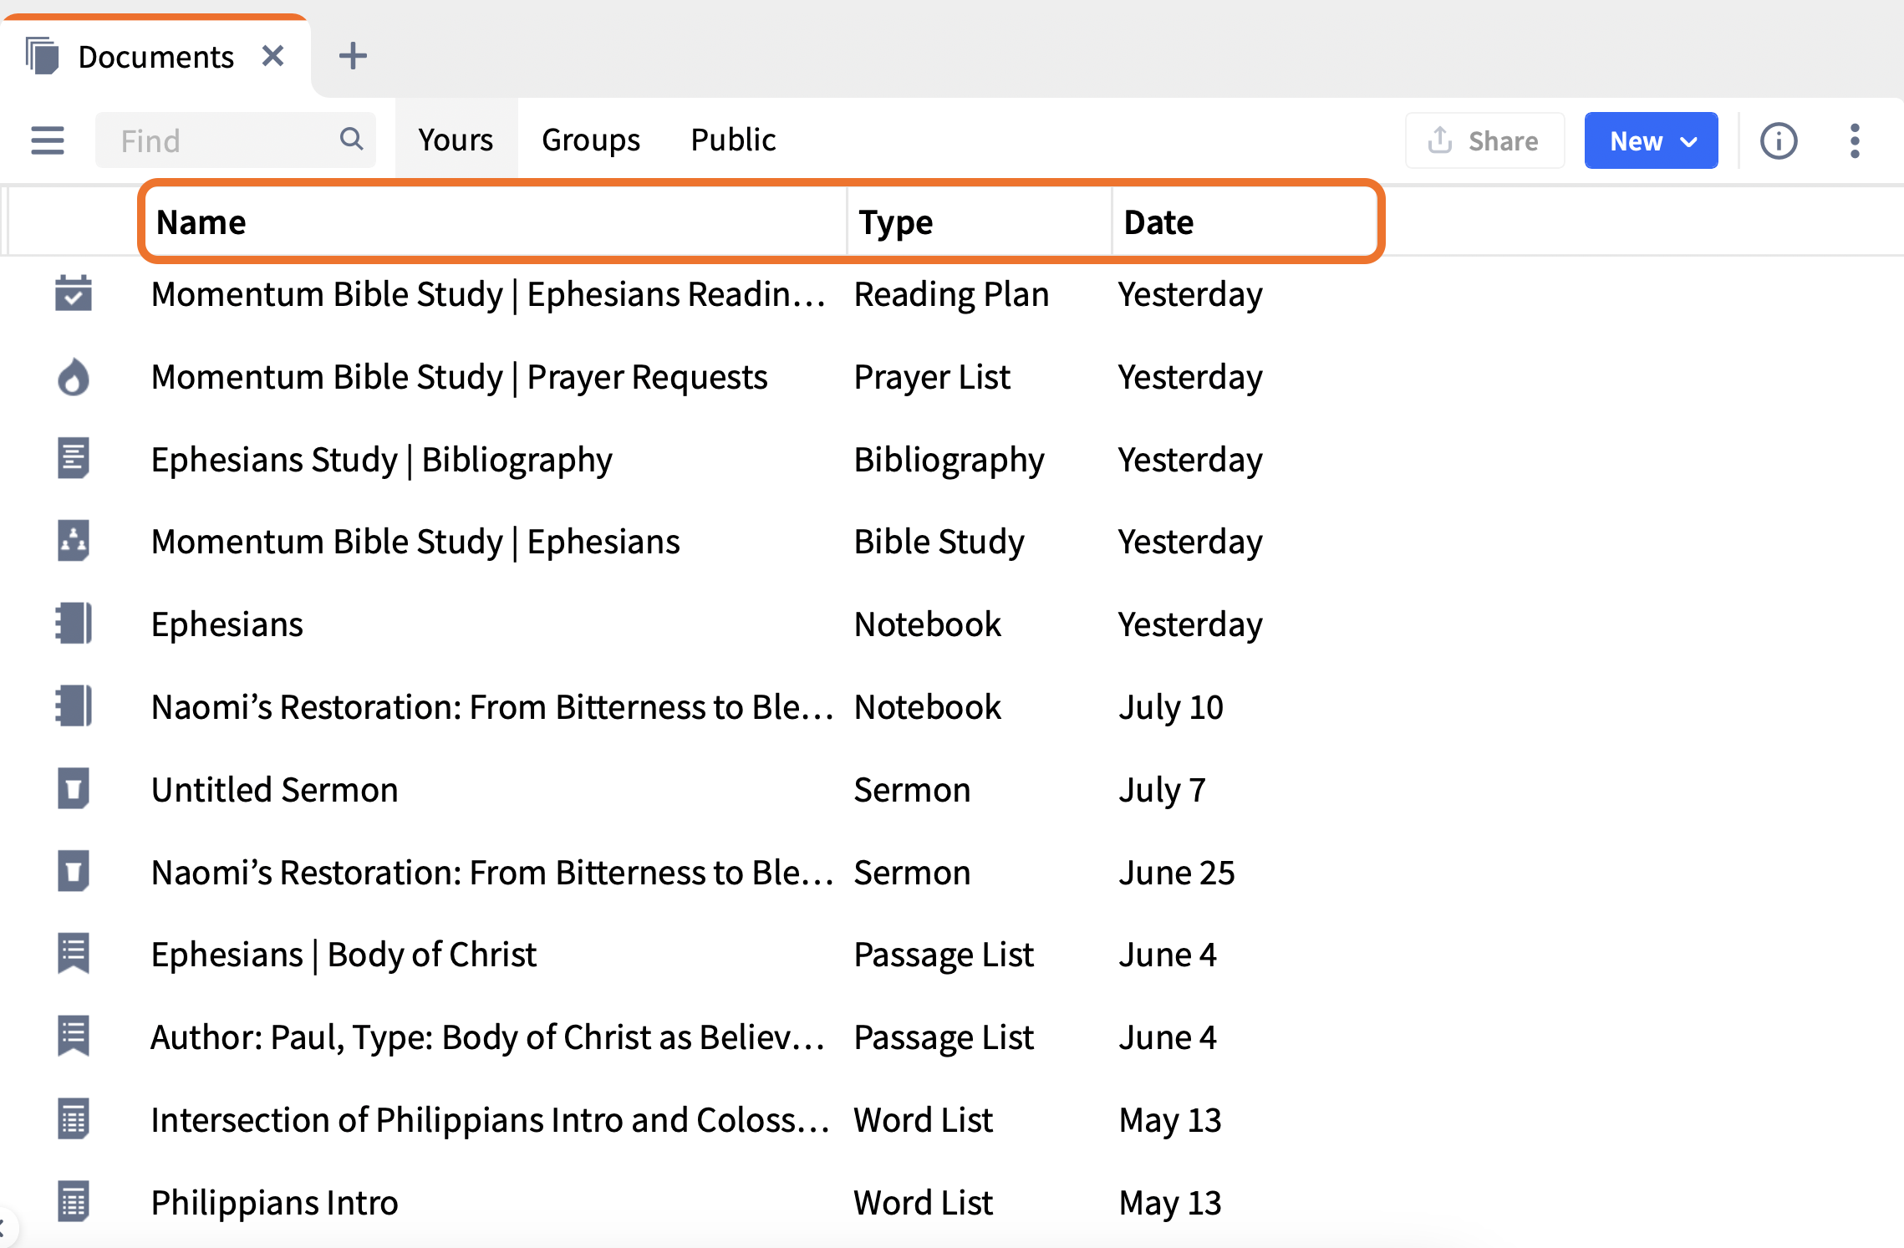Open Momentum Bible Study | Ephesians

click(415, 542)
